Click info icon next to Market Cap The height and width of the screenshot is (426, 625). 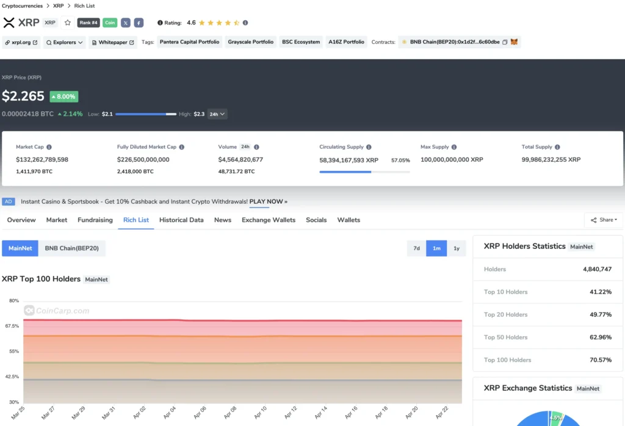49,147
